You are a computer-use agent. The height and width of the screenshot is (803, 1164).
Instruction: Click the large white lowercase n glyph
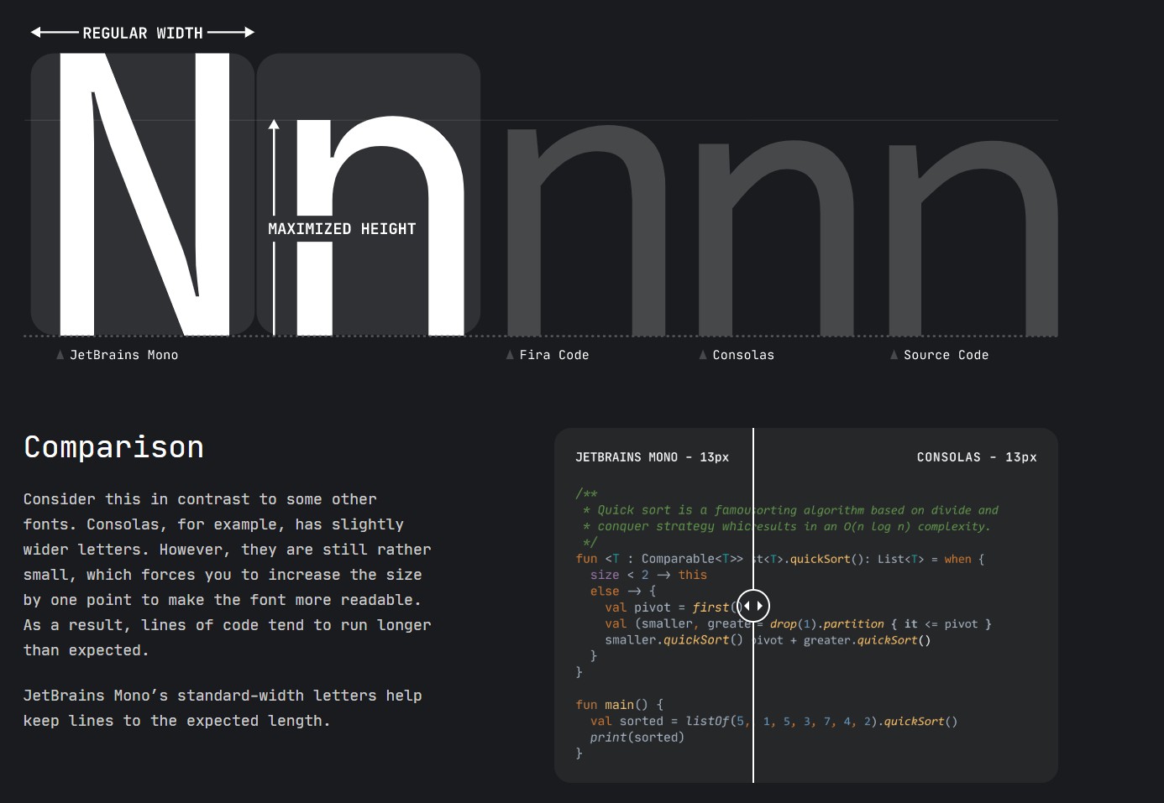[x=380, y=227]
